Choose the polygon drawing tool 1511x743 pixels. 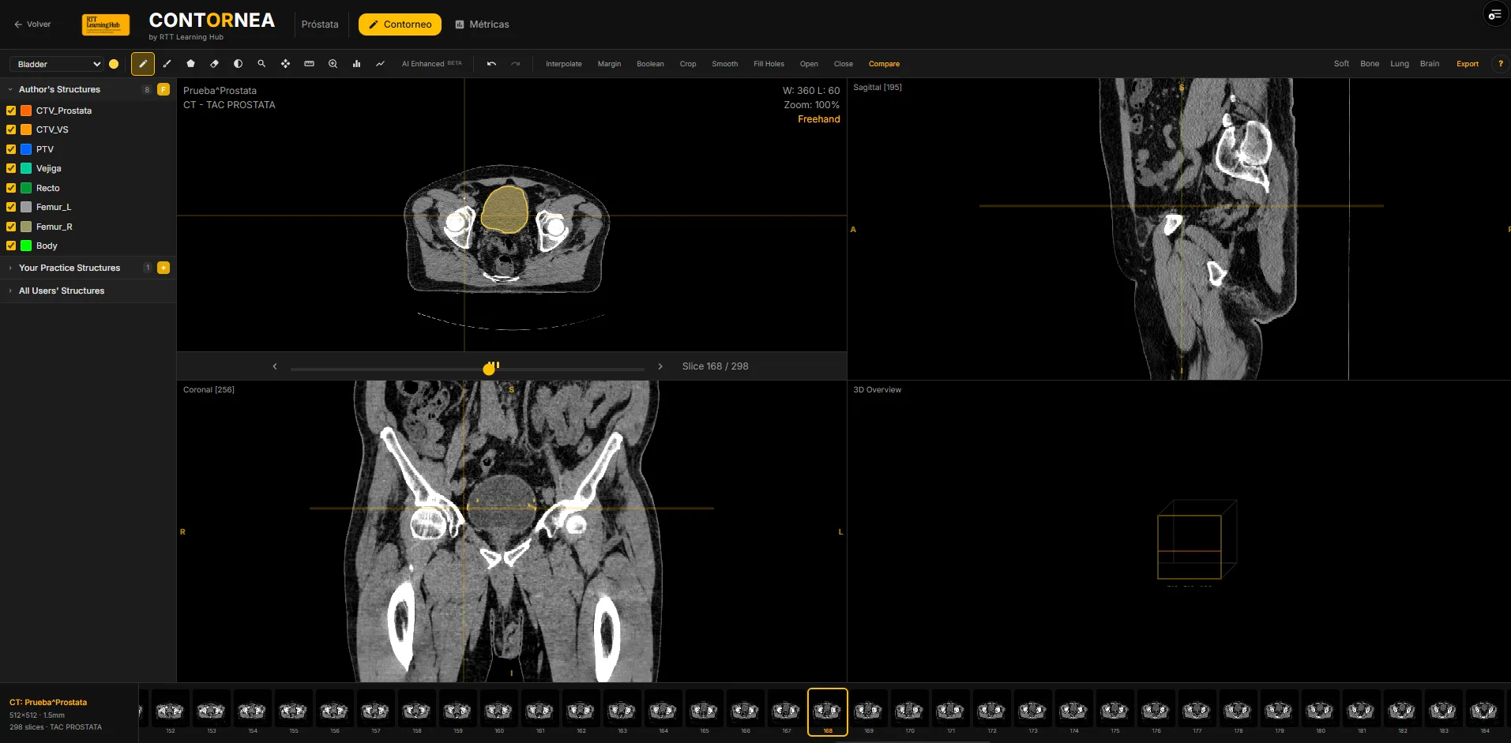tap(190, 64)
